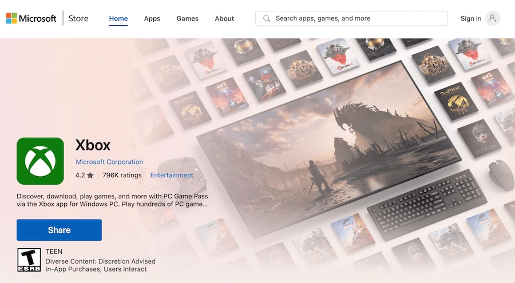Click the Xbox app title
Image resolution: width=515 pixels, height=283 pixels.
(x=93, y=145)
